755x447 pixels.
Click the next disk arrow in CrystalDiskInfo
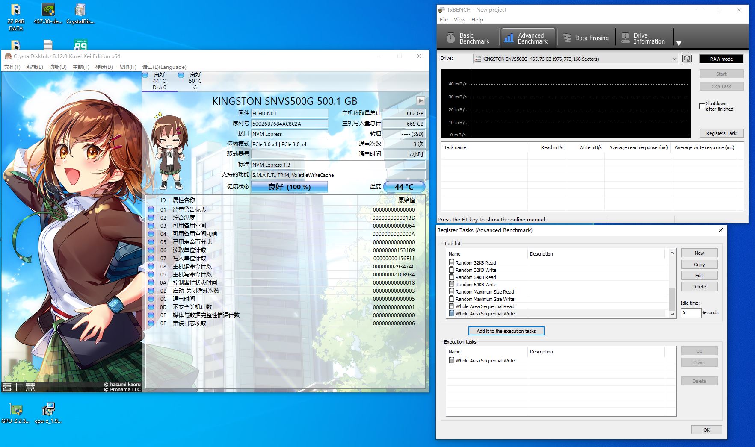(420, 100)
